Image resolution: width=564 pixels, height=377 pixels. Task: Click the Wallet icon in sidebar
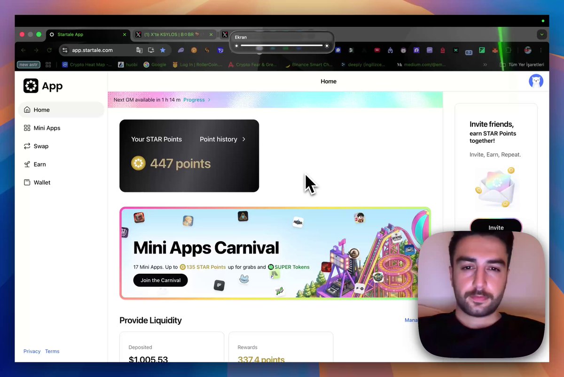27,183
